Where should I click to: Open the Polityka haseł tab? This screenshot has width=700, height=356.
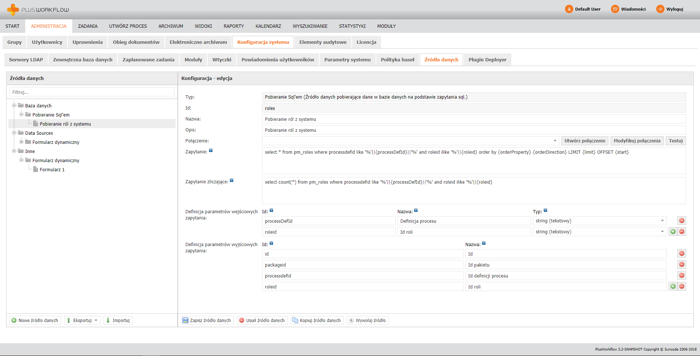click(397, 60)
